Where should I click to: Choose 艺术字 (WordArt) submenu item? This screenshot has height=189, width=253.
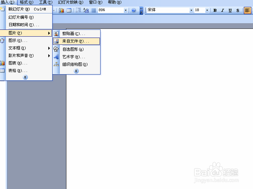point(77,57)
